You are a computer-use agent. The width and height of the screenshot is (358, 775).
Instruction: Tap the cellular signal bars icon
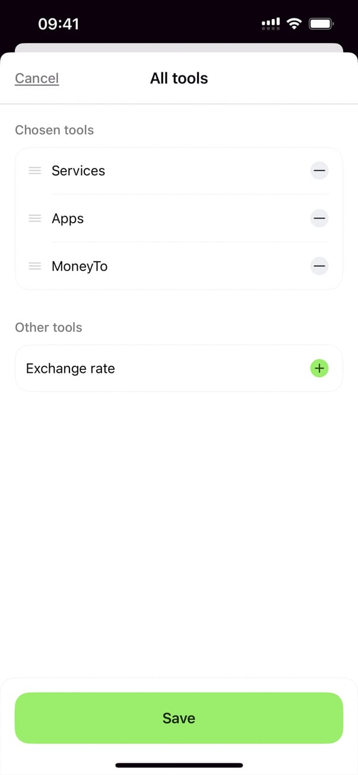tap(271, 24)
